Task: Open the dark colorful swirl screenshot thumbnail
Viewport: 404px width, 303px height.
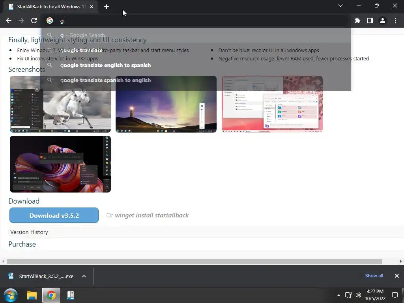Action: click(60, 164)
